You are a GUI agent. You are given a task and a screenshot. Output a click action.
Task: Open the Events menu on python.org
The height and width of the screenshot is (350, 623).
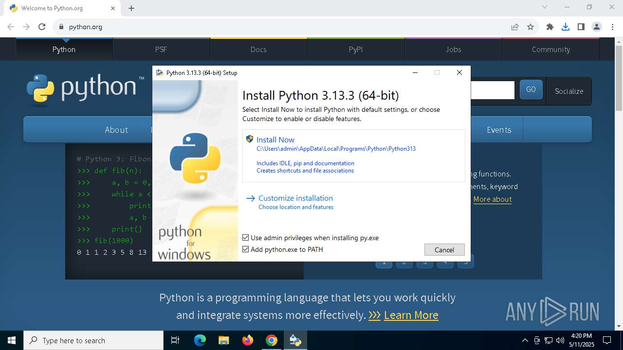499,130
